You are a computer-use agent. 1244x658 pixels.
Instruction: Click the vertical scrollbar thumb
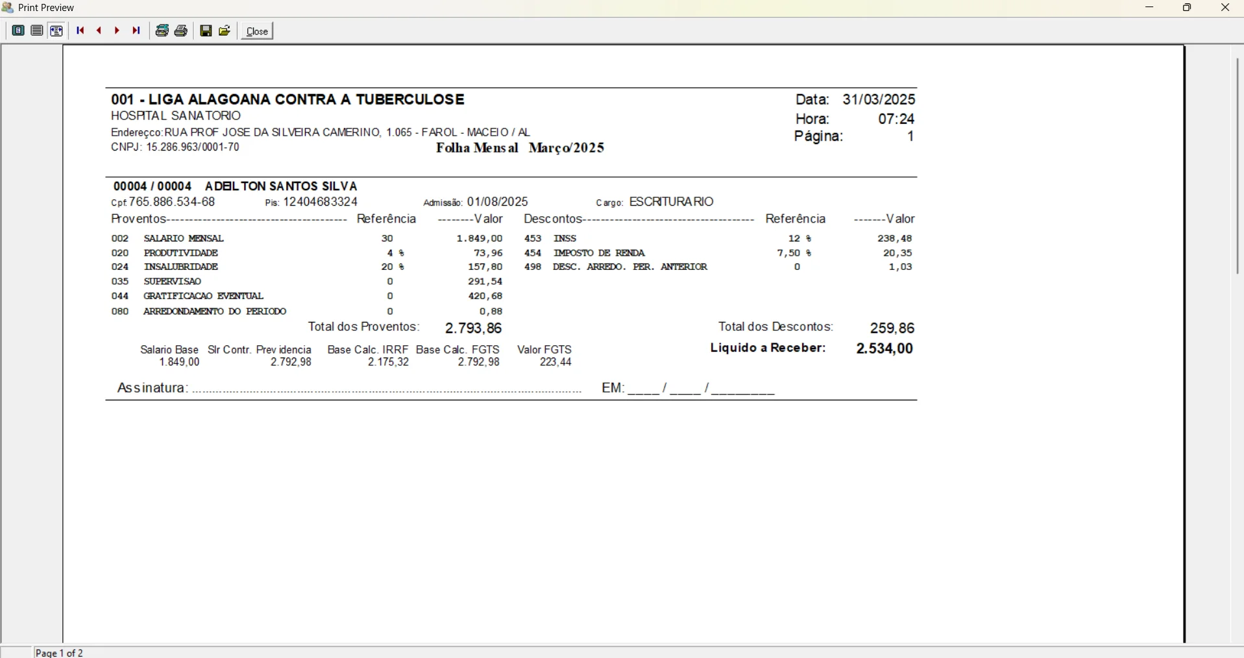point(1237,165)
